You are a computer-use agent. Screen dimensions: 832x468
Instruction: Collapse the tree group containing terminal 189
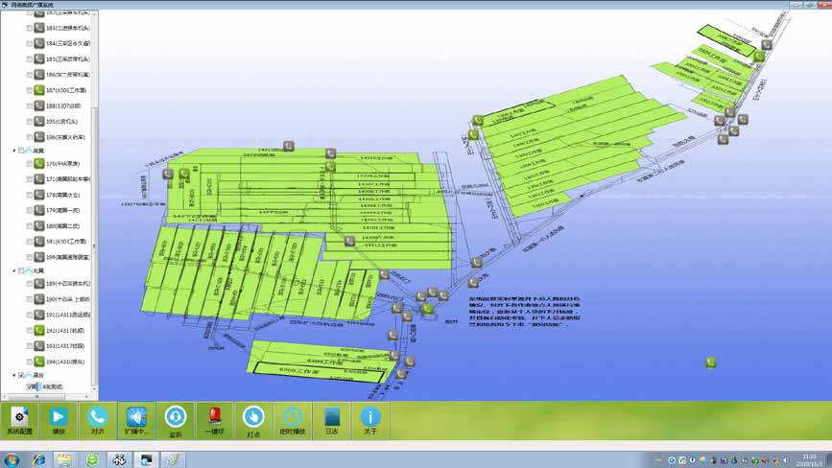point(14,270)
